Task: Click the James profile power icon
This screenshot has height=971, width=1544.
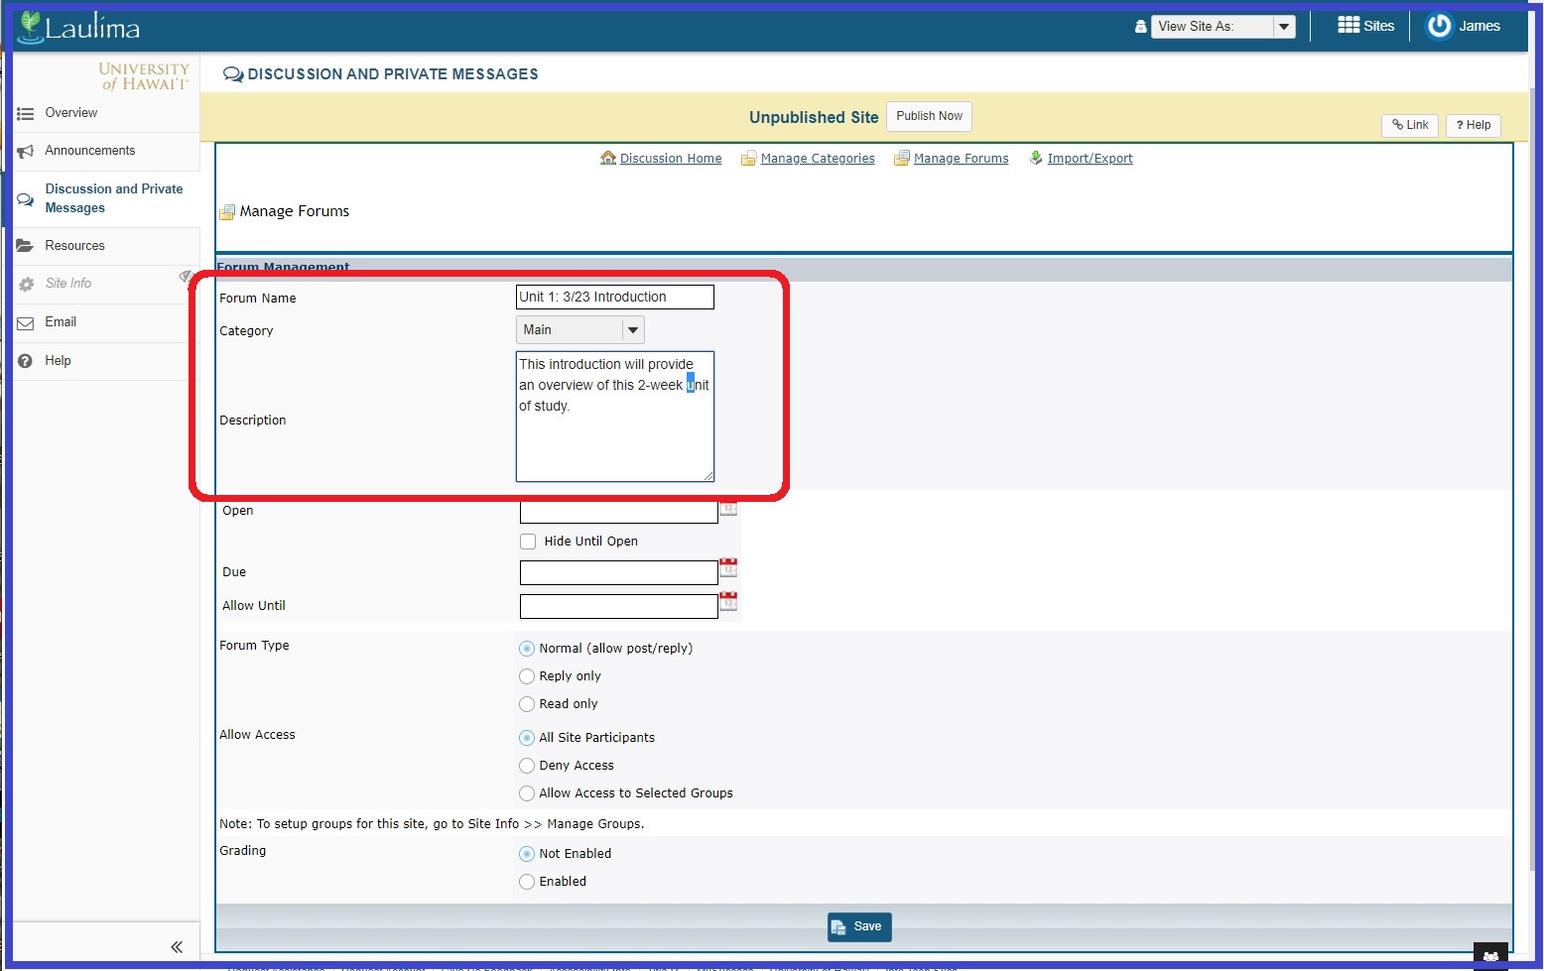Action: 1438,26
